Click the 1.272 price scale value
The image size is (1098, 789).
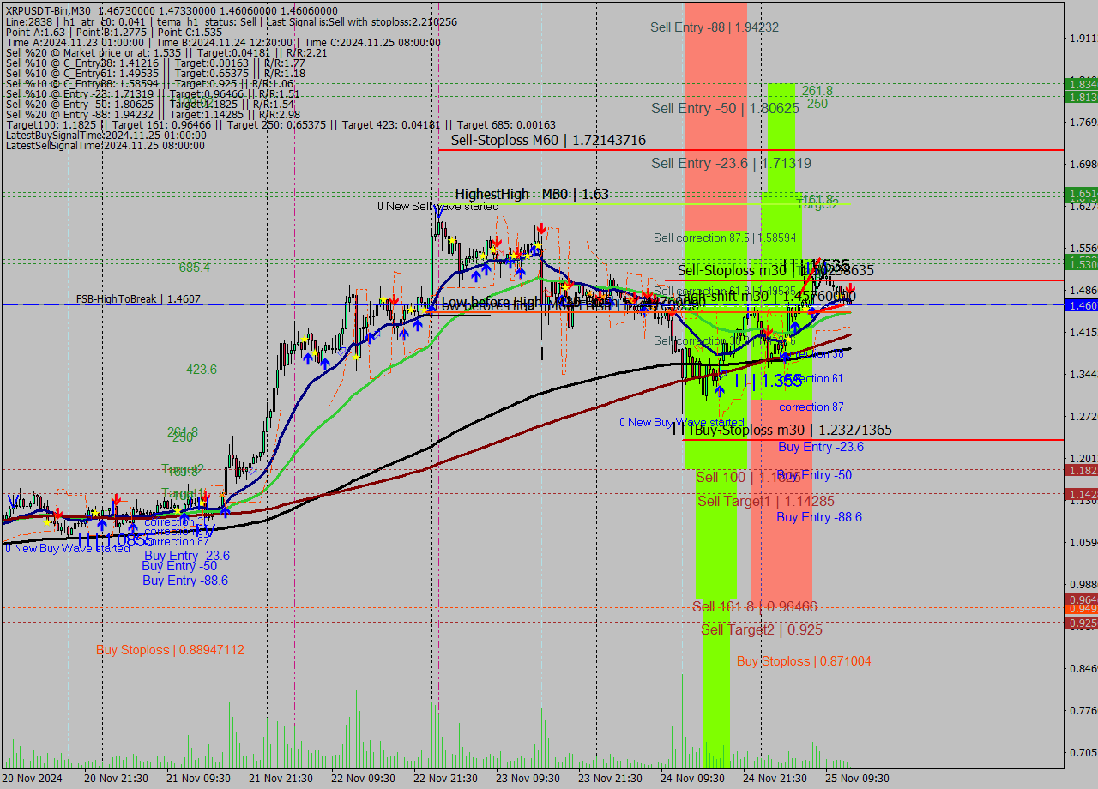coord(1083,416)
